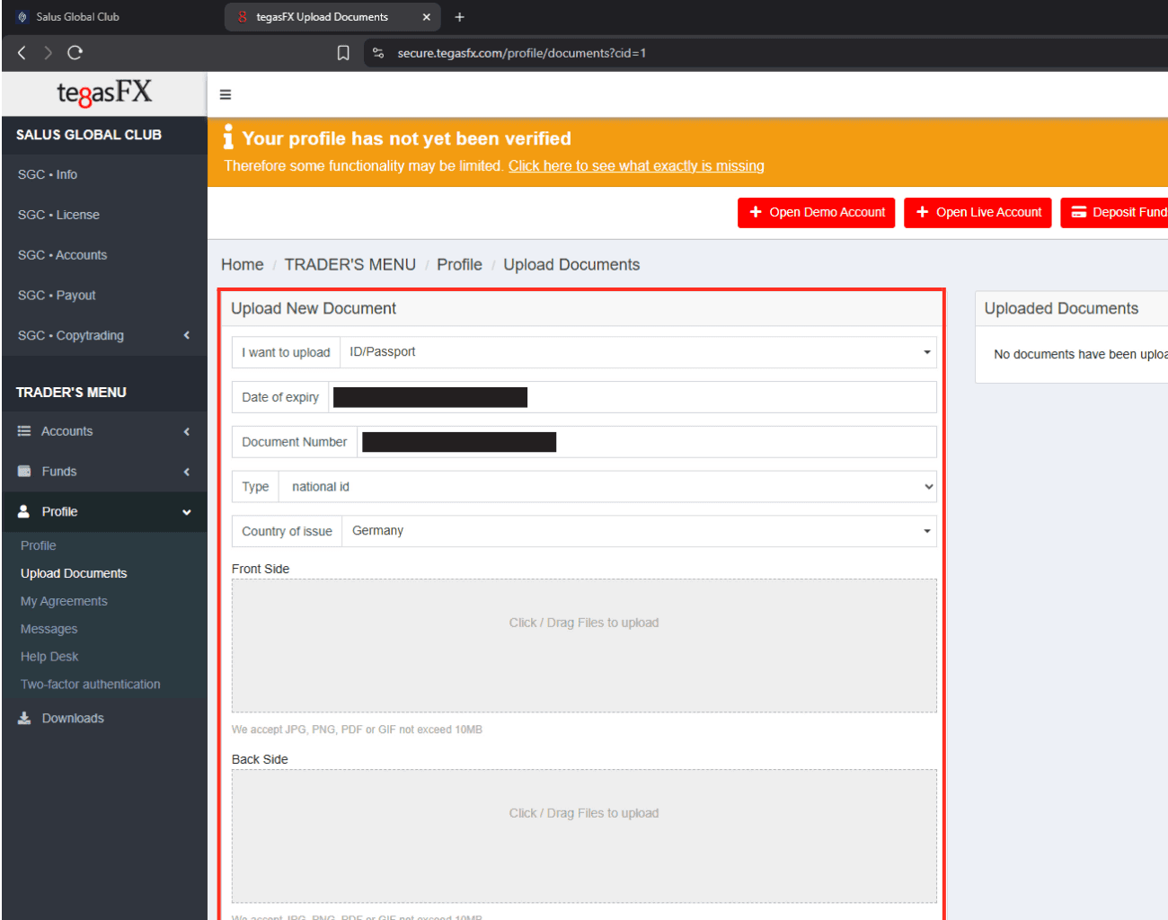
Task: Click the TRADER'S MENU sidebar heading
Action: tap(71, 393)
